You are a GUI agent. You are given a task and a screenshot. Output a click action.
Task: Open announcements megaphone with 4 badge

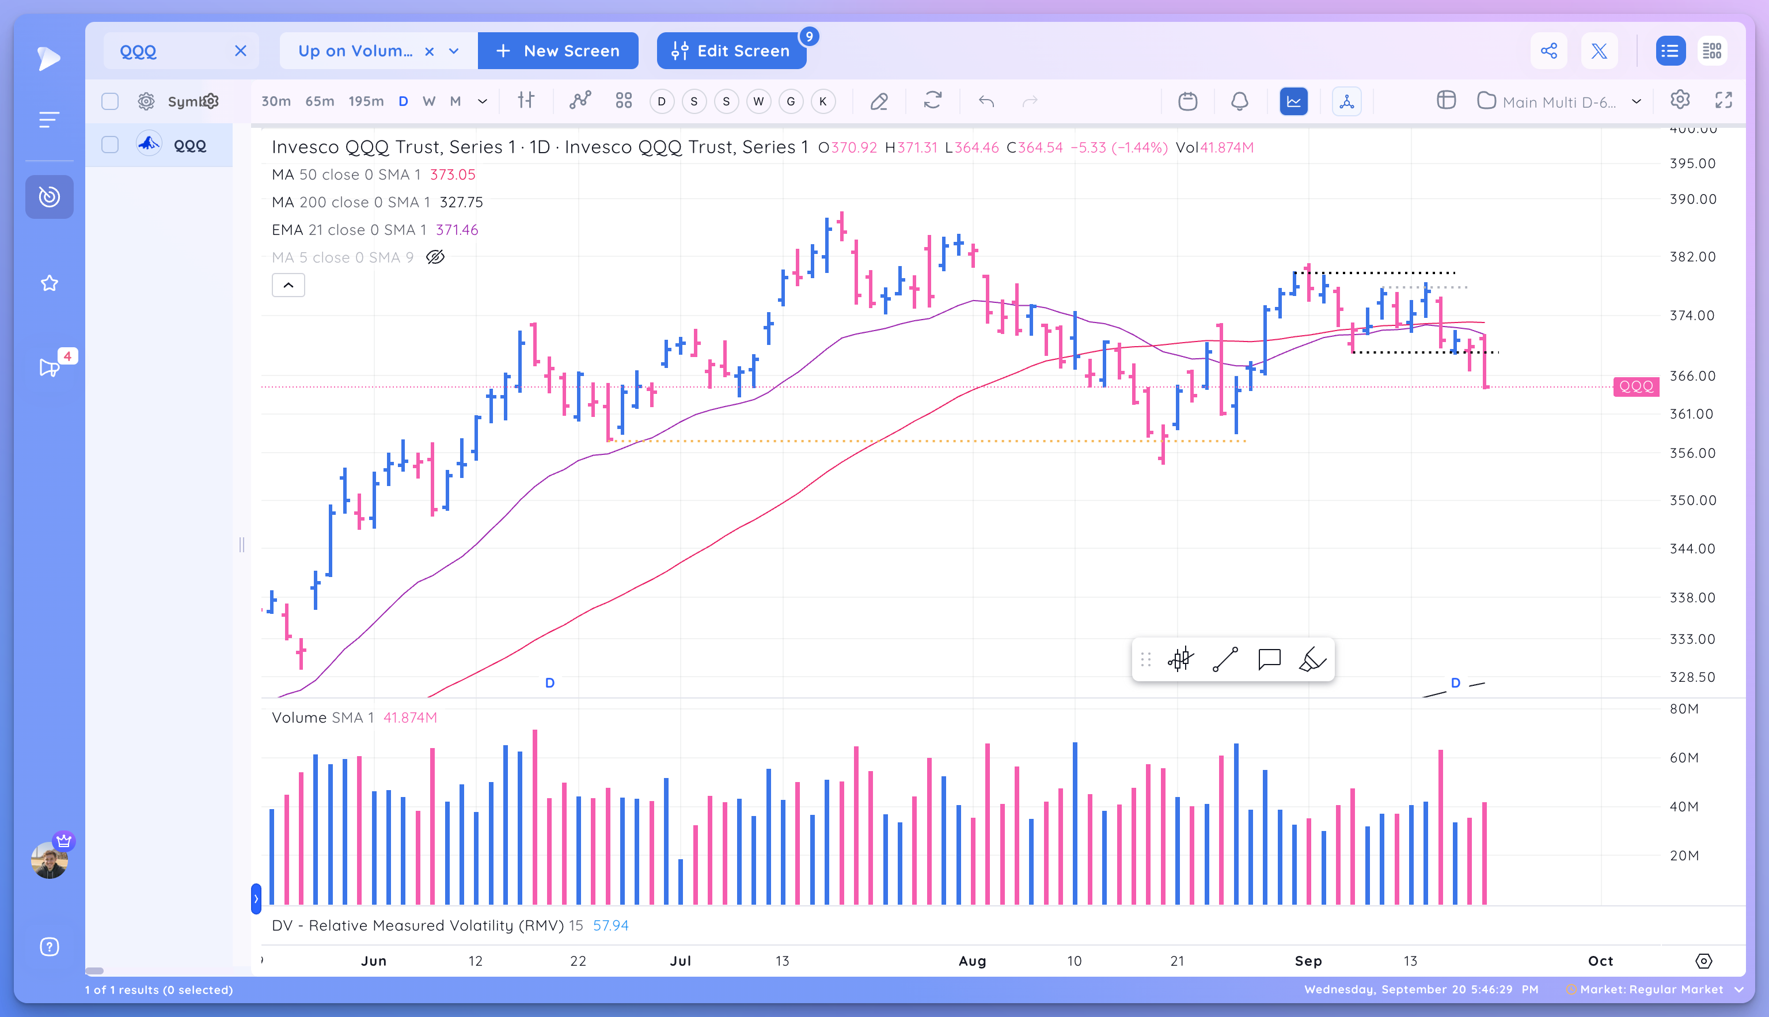(x=49, y=367)
